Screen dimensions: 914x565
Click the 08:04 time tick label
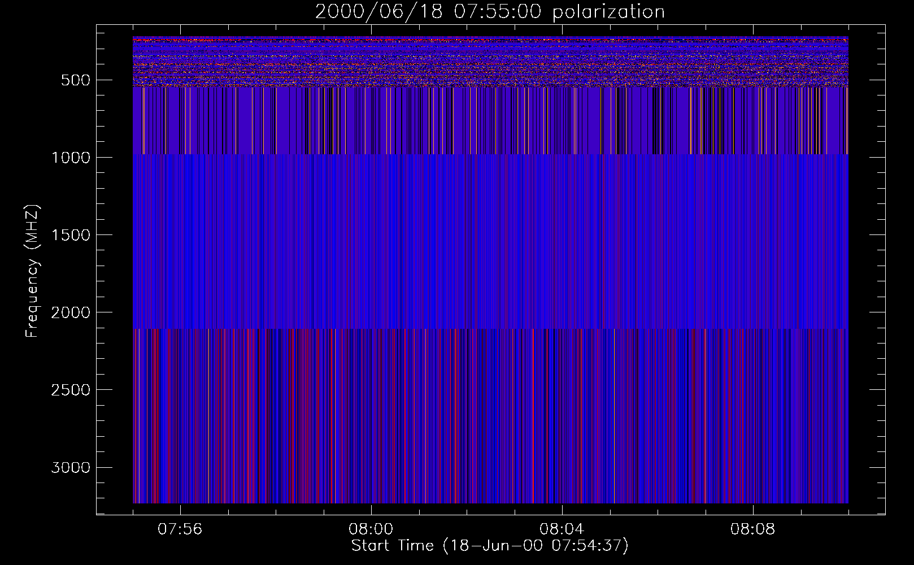[x=562, y=529]
